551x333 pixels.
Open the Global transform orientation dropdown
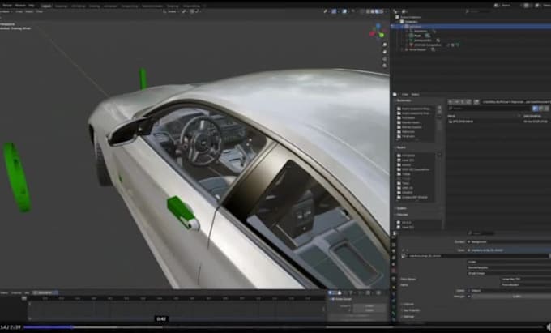171,11
